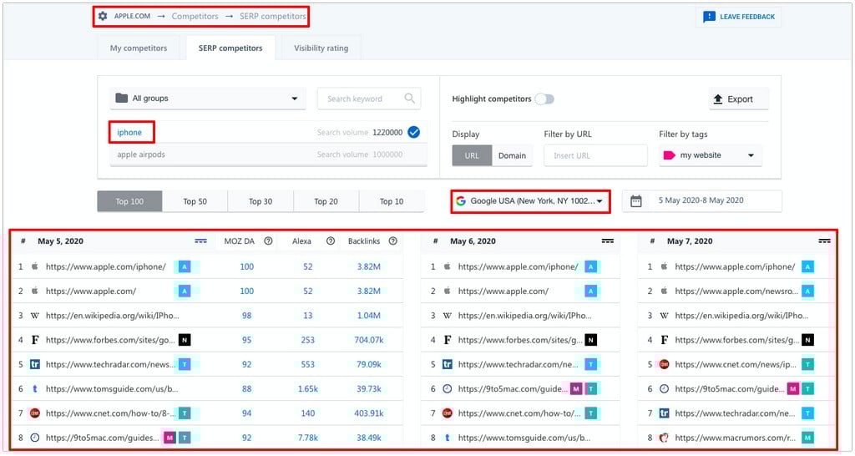This screenshot has height=456, width=855.
Task: Click APPLE.COM in the breadcrumb
Action: [132, 17]
